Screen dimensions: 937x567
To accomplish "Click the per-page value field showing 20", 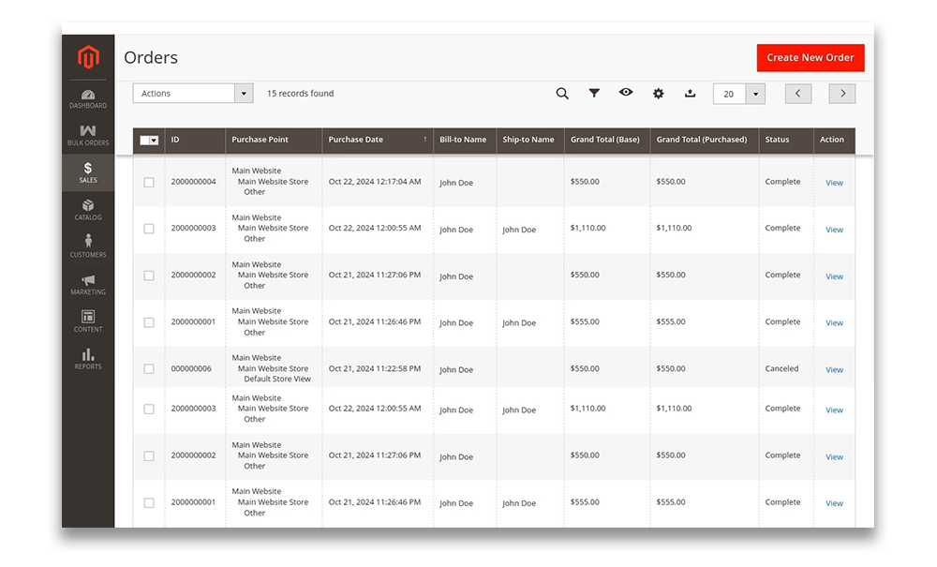I will click(x=730, y=94).
